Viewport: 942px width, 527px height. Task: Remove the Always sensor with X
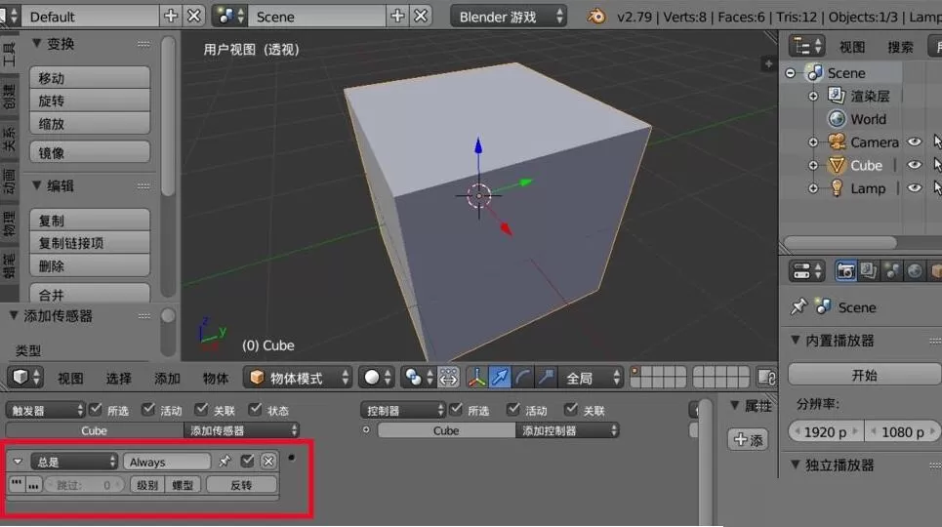pyautogui.click(x=268, y=461)
